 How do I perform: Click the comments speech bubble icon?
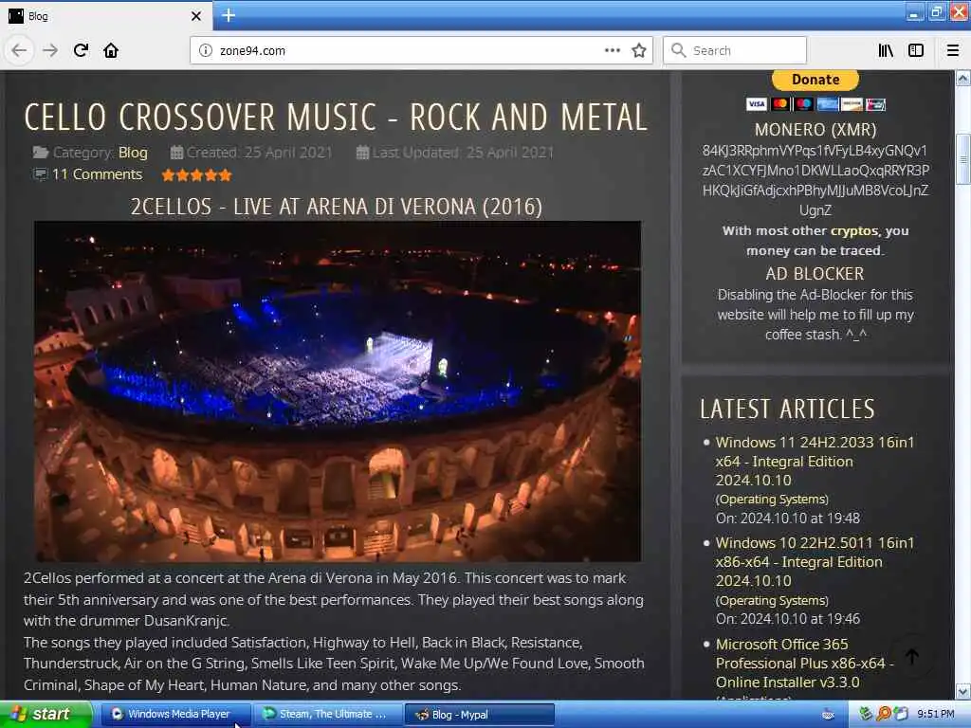[x=40, y=174]
